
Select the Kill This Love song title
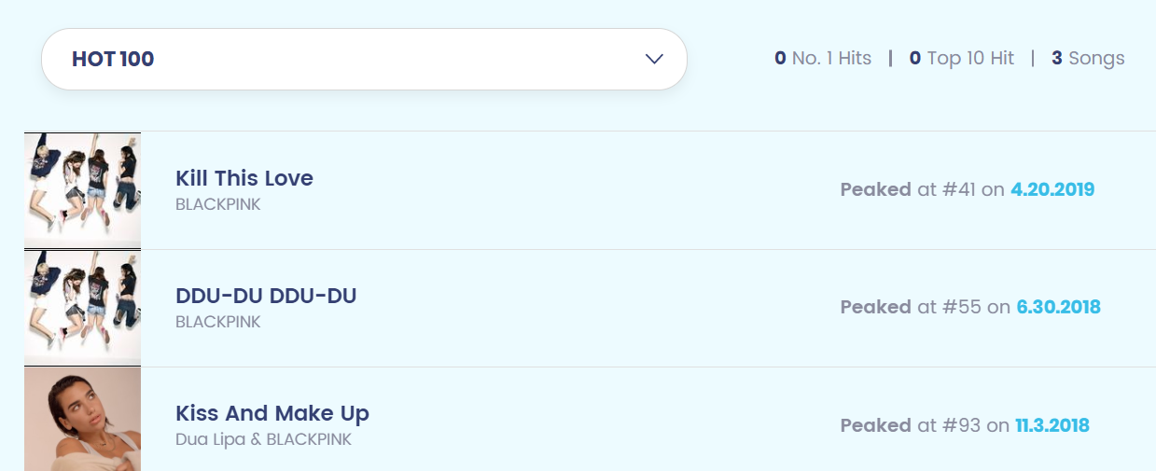(x=244, y=178)
